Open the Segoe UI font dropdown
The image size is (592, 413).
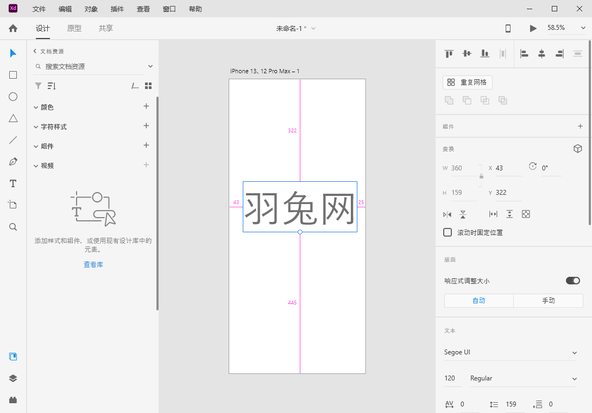[510, 352]
